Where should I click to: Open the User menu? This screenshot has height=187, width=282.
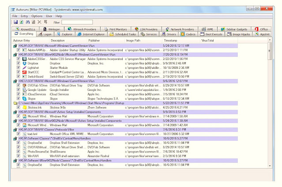pyautogui.click(x=49, y=16)
